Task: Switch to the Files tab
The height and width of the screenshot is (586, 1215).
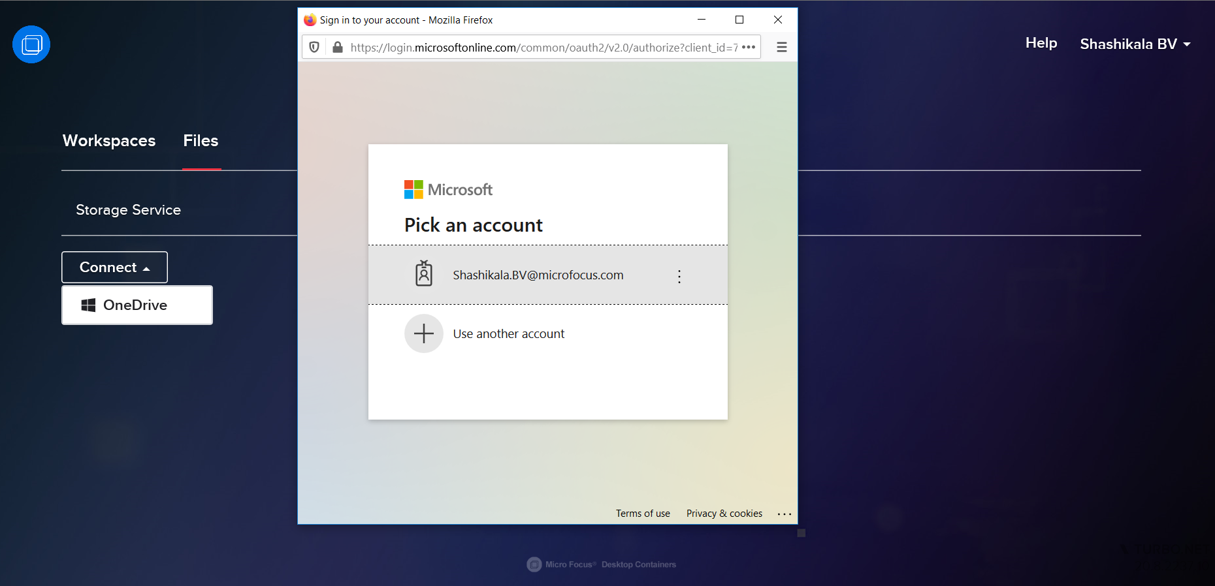Action: click(x=201, y=141)
